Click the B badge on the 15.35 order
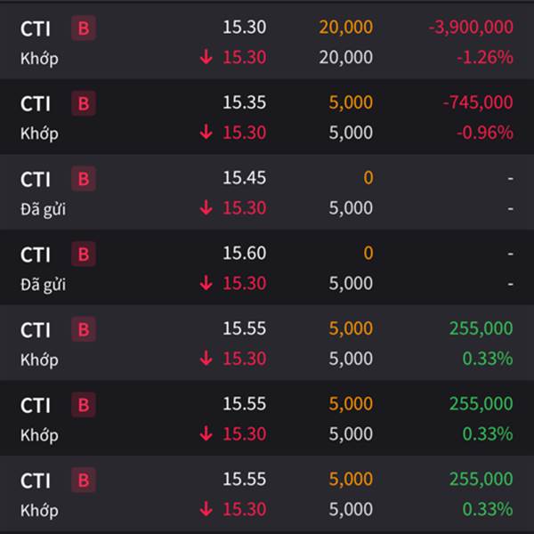 click(84, 103)
